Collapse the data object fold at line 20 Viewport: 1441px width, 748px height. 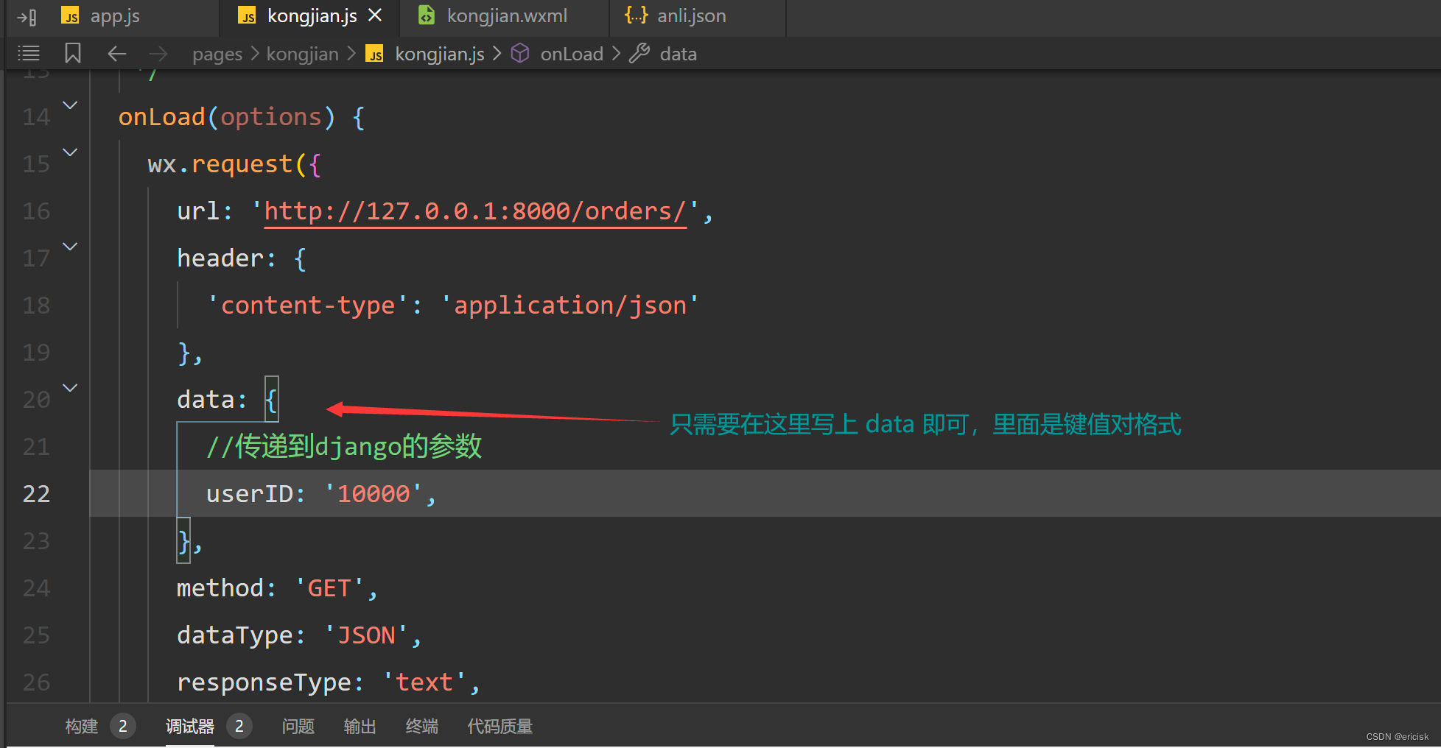point(69,388)
